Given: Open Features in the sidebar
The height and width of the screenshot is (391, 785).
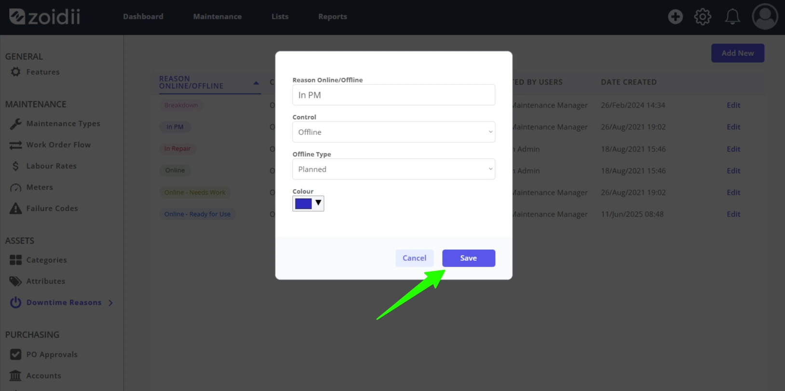Looking at the screenshot, I should 43,72.
